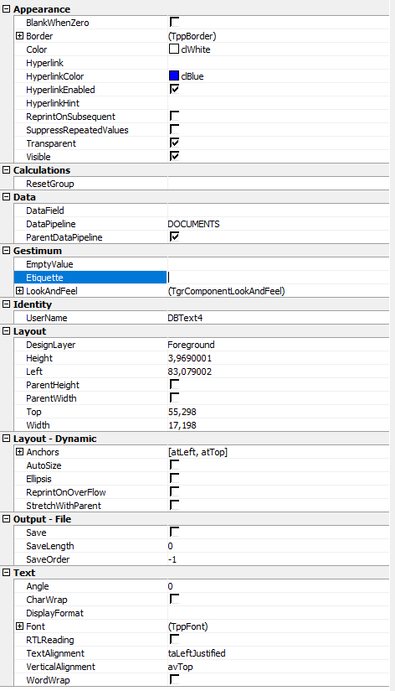Viewport: 395px width, 691px height.
Task: Collapse the Gestimum category
Action: point(6,250)
